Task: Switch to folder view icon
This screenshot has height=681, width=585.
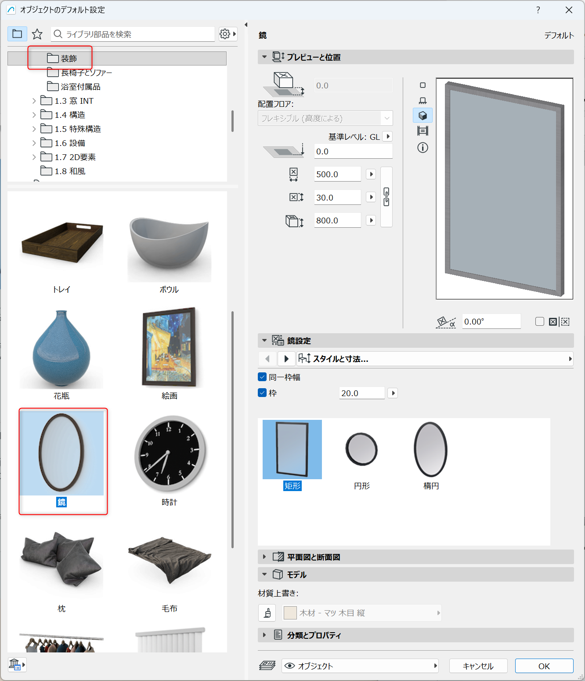Action: pos(17,34)
